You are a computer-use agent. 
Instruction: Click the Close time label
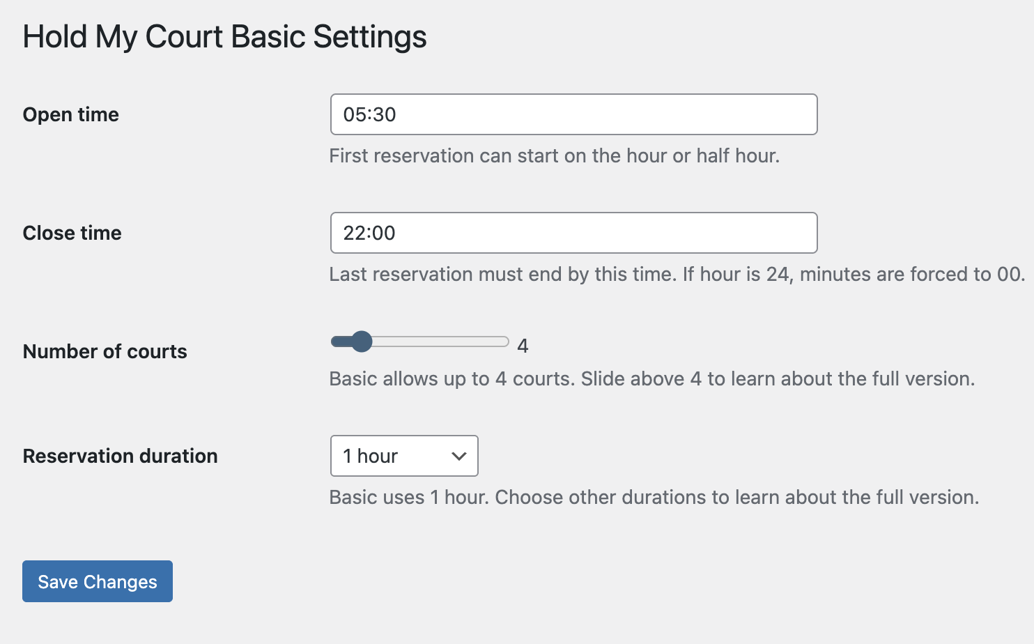[x=72, y=233]
